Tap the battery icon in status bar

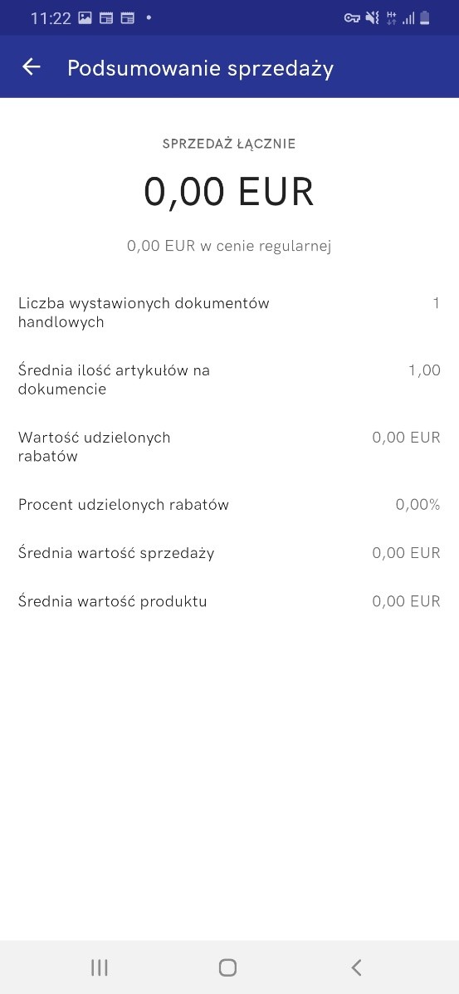[x=425, y=18]
